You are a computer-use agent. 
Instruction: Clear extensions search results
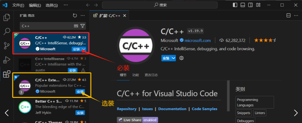coord(76,26)
